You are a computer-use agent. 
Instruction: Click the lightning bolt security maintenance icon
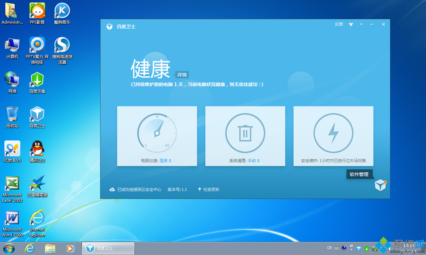click(x=333, y=133)
